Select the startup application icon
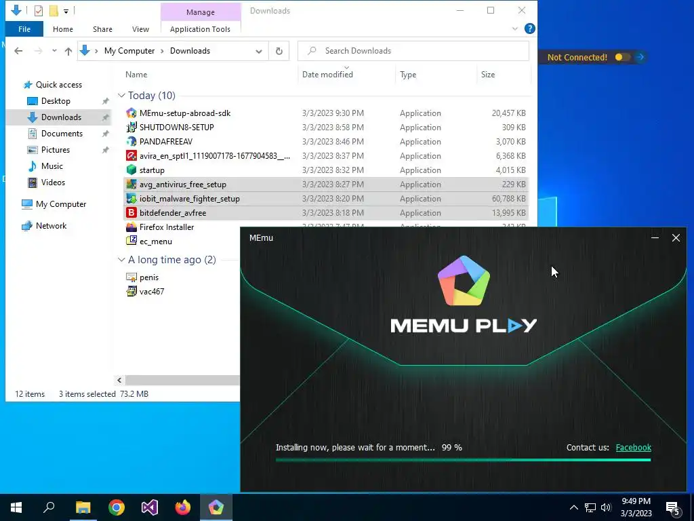 131,170
